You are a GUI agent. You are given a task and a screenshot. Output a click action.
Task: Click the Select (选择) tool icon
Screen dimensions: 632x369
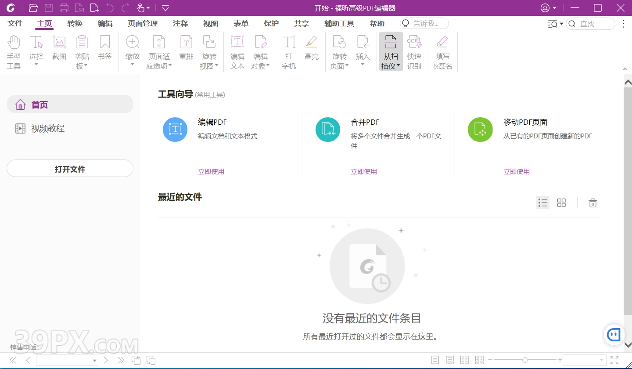click(x=36, y=42)
